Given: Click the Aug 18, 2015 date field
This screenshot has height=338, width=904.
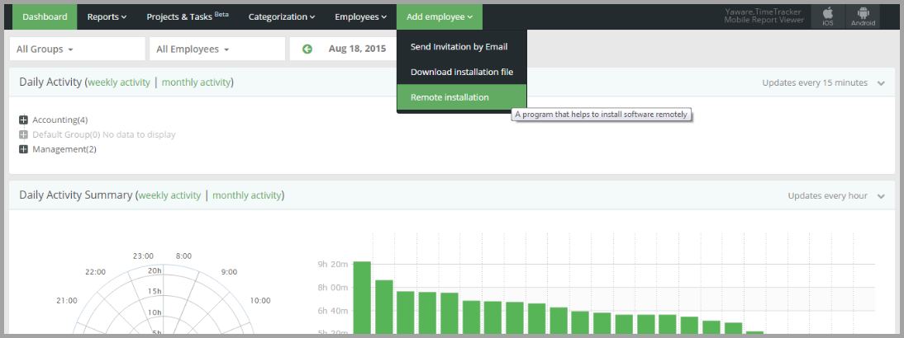Looking at the screenshot, I should pyautogui.click(x=358, y=49).
